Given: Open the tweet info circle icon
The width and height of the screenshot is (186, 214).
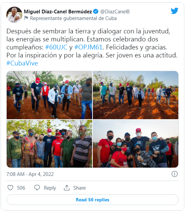Looking at the screenshot, I should click(175, 174).
